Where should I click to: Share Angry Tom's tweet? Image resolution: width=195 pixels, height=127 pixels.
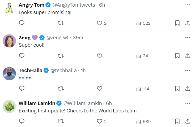[188, 23]
